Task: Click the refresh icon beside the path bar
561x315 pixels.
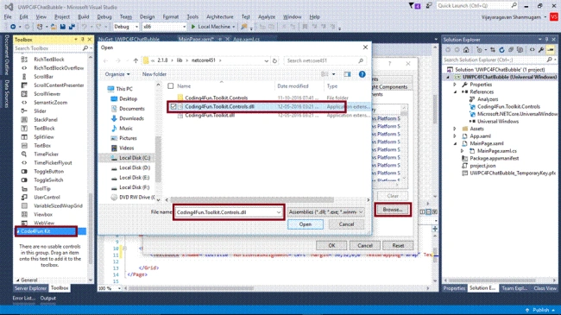Action: pos(274,60)
